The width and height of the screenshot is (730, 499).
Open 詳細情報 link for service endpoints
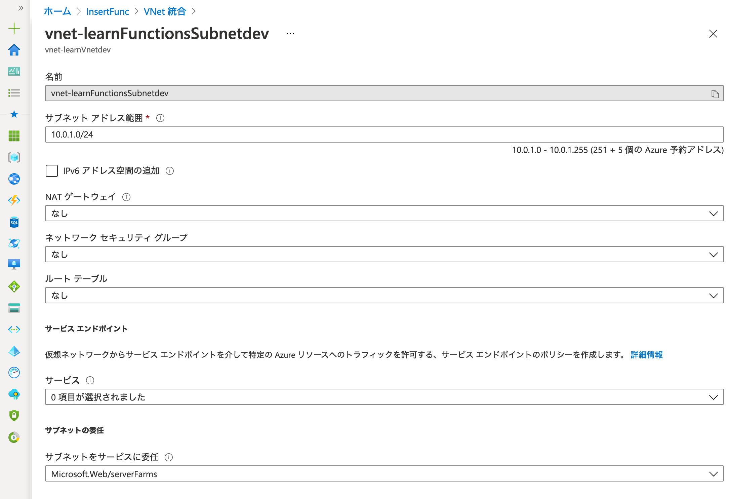646,355
